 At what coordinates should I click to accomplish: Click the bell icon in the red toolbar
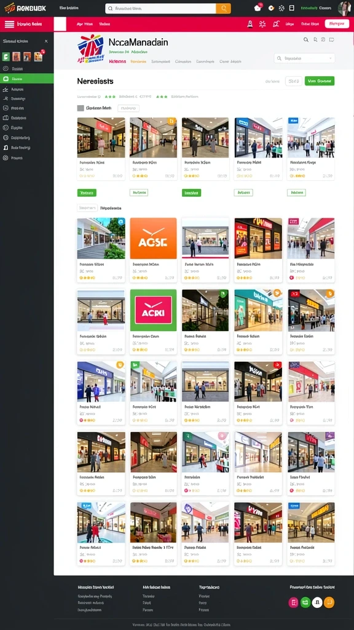point(250,24)
